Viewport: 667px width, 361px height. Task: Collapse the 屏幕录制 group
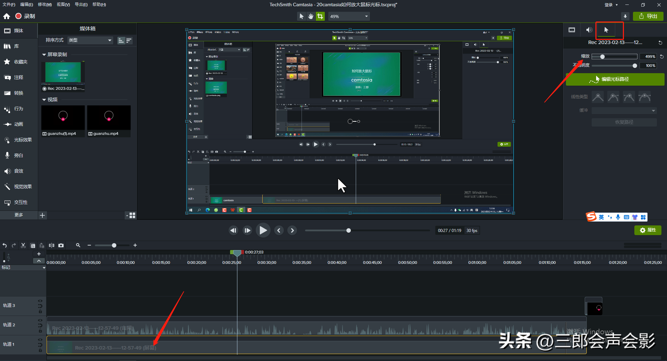coord(44,55)
